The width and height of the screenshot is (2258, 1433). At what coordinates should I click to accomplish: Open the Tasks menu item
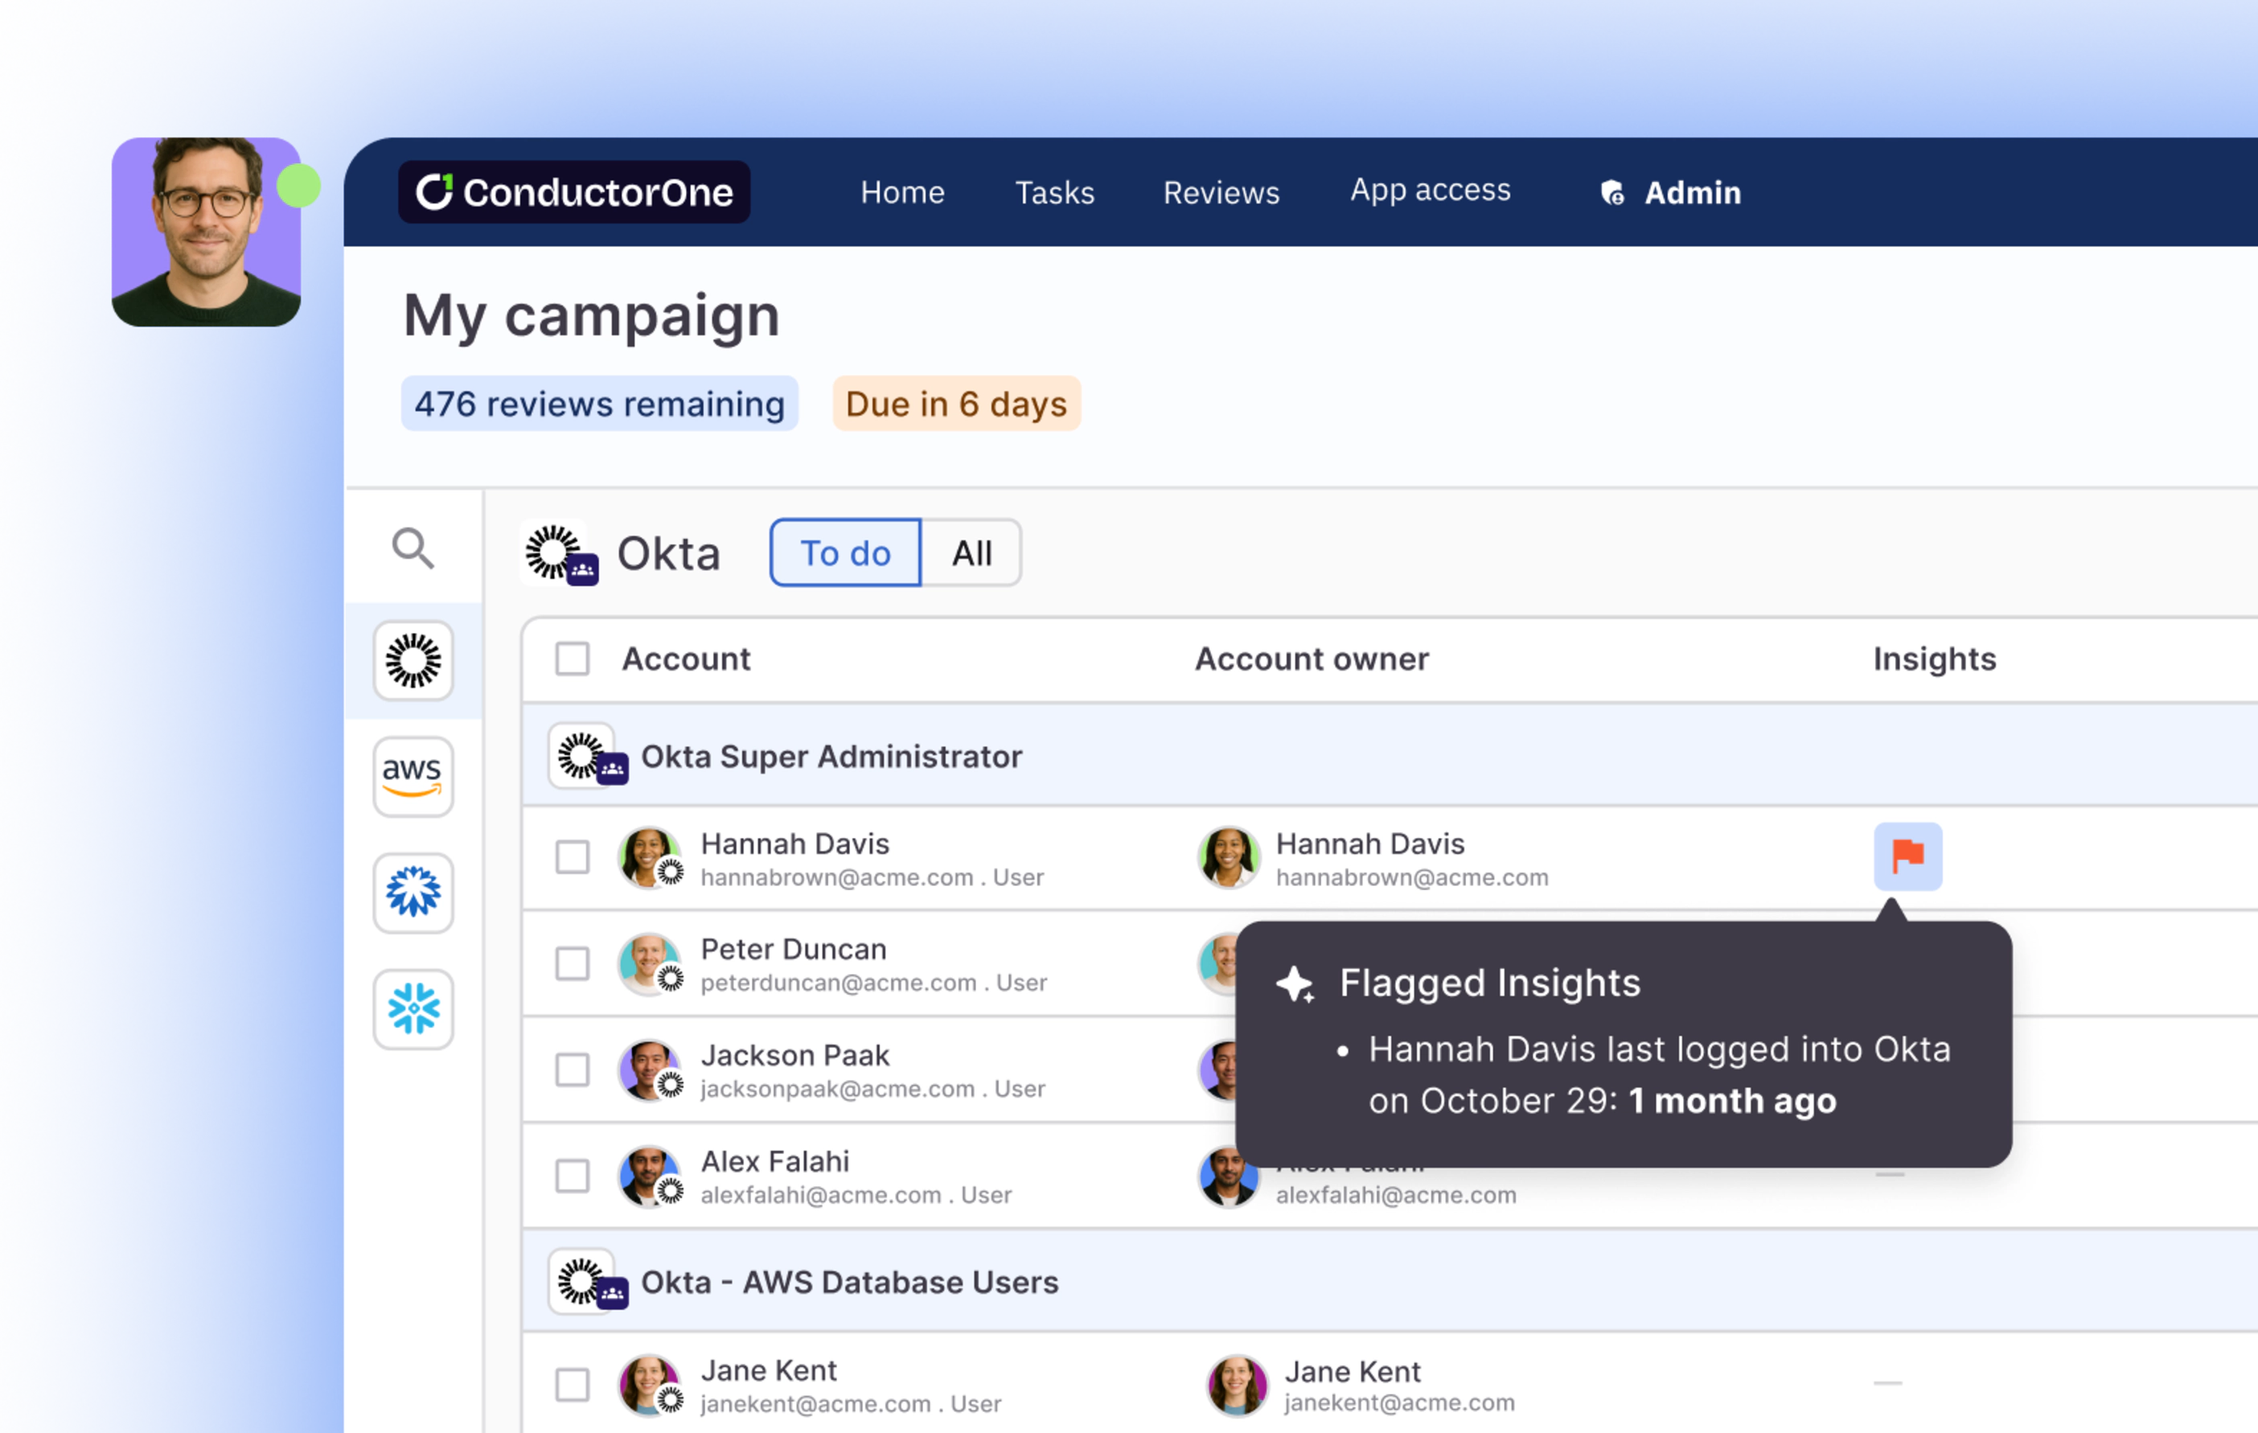tap(1055, 192)
